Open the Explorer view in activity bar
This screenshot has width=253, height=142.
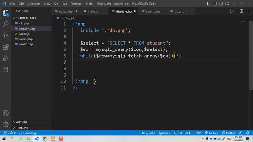coord(6,13)
